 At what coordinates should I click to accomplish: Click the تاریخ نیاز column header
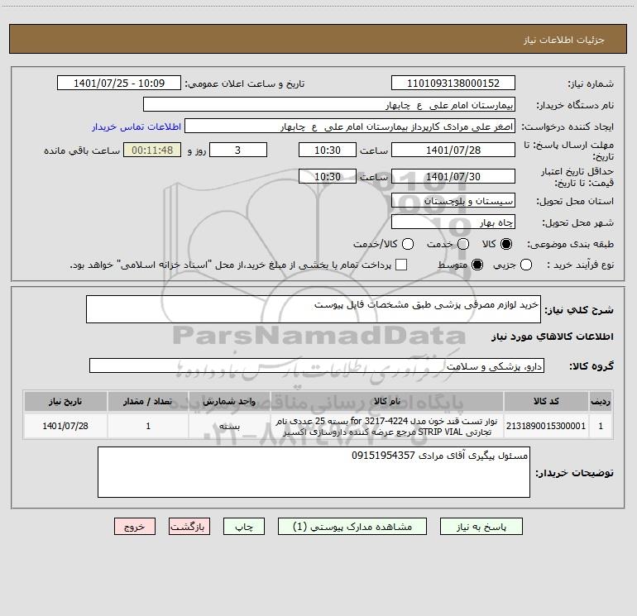click(x=65, y=401)
